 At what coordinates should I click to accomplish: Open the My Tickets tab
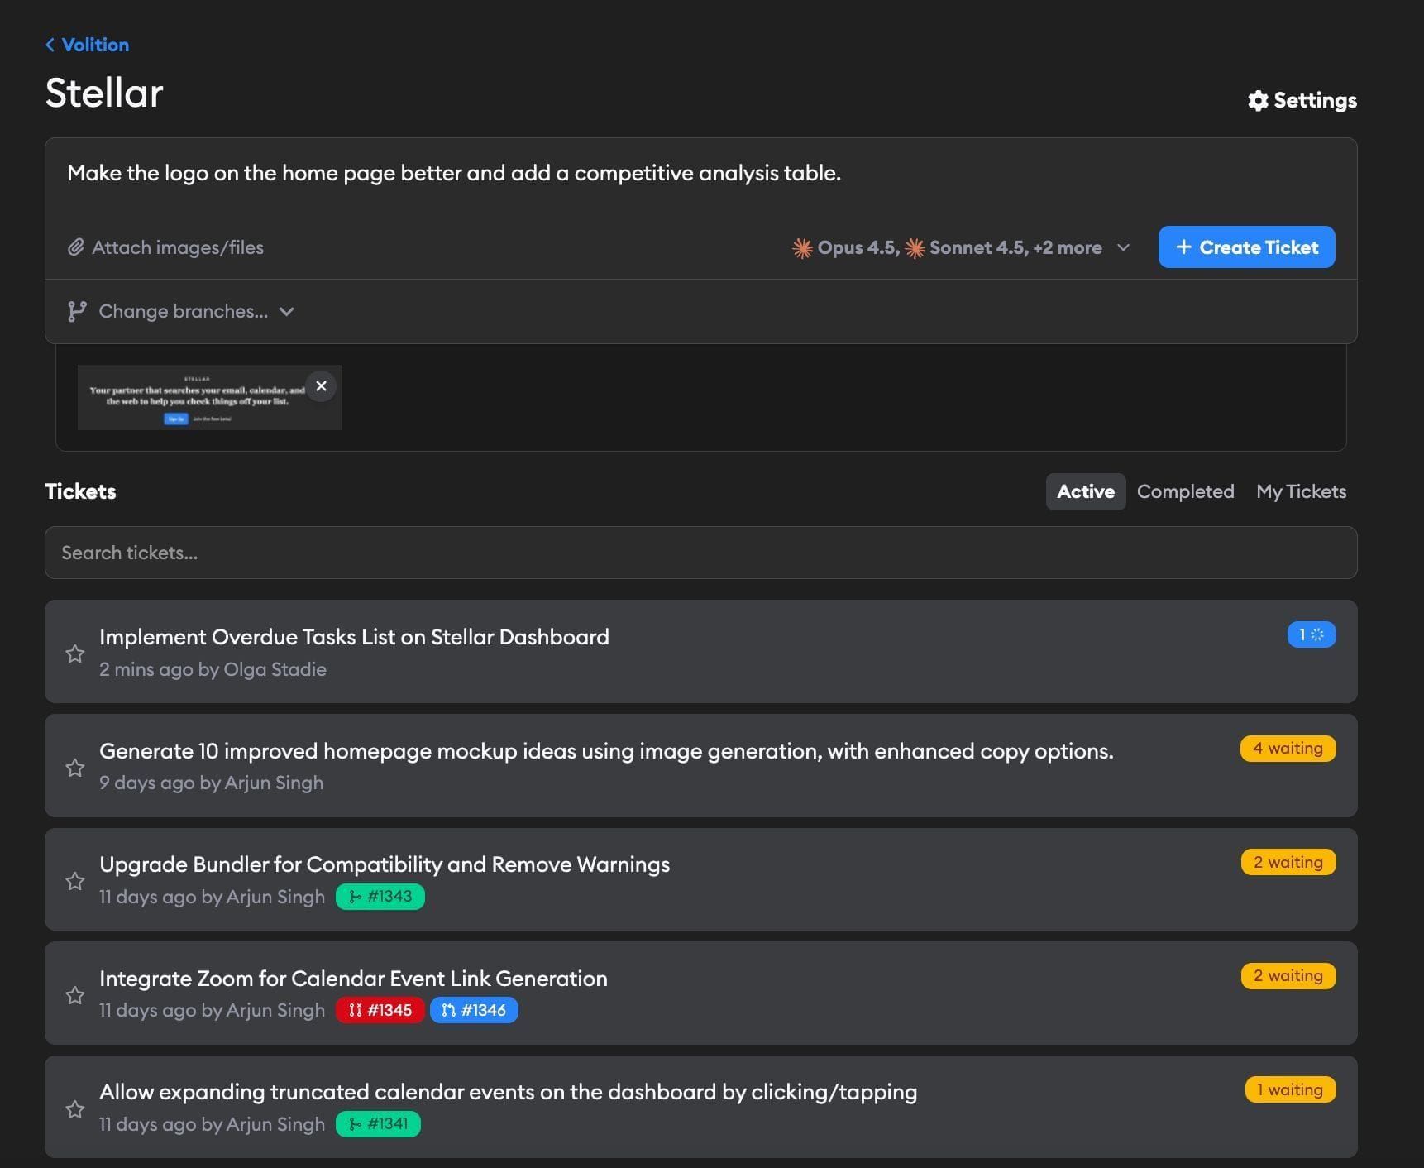pos(1301,491)
